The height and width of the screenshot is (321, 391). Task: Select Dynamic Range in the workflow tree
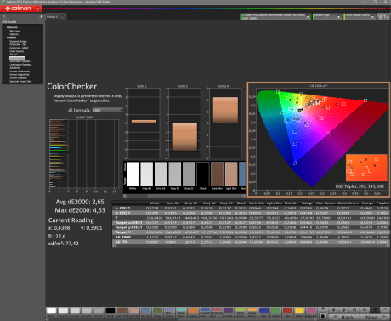click(x=18, y=41)
